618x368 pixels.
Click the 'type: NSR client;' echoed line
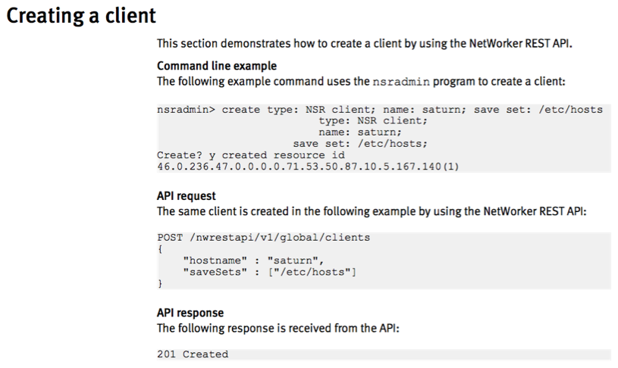tap(373, 121)
